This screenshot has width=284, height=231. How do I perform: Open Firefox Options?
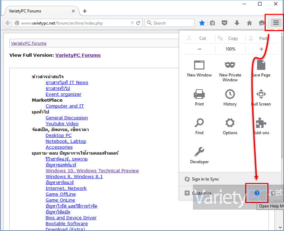coord(230,126)
